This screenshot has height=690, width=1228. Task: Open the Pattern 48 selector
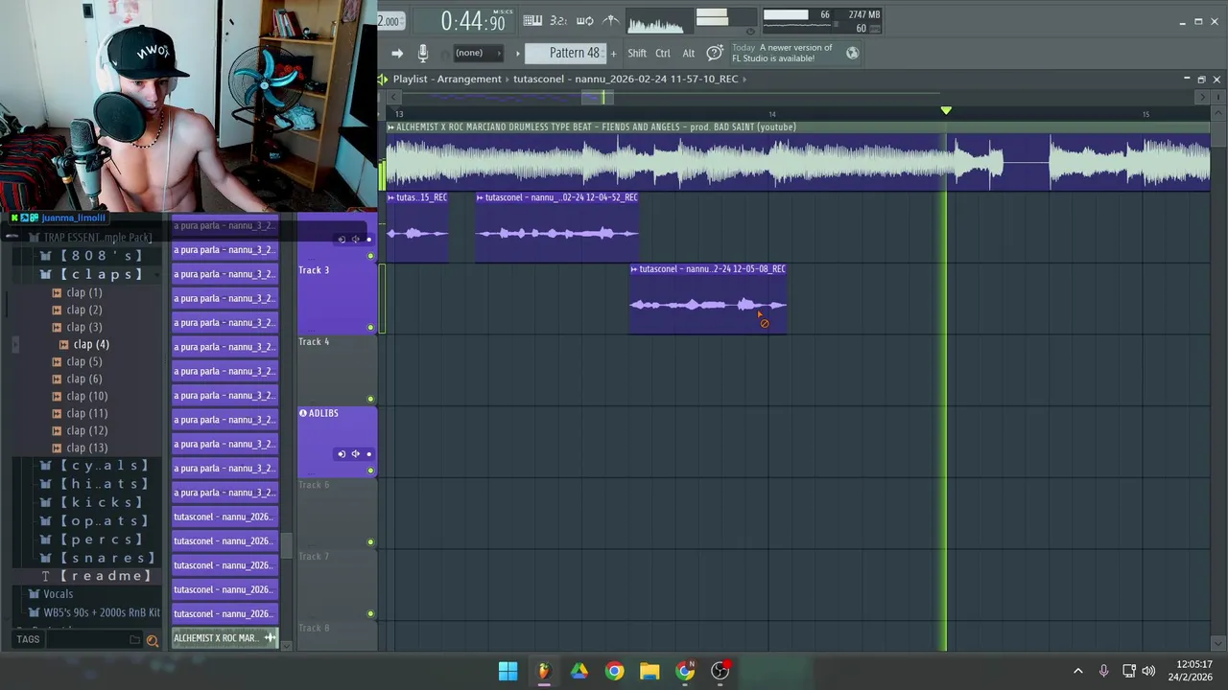566,54
